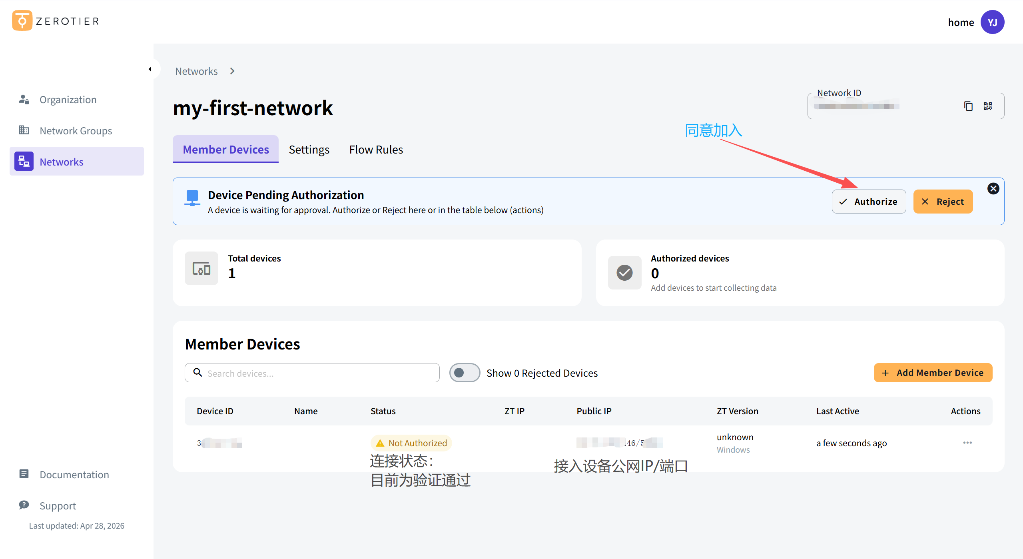Click the ZeroTier logo icon
1023x559 pixels.
point(22,20)
